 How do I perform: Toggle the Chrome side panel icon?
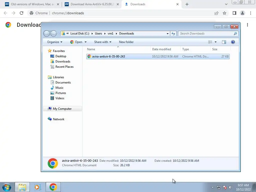[234, 13]
